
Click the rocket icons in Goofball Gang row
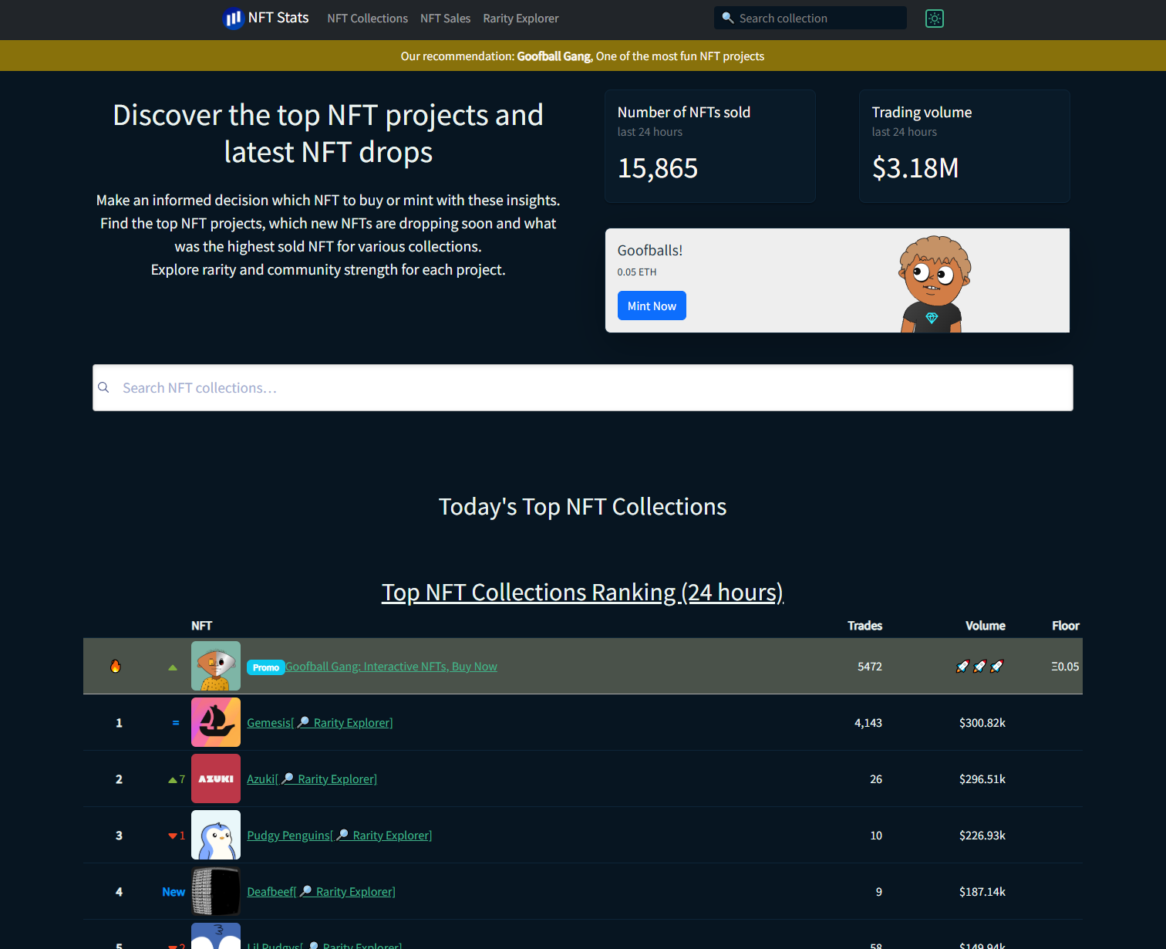click(979, 666)
